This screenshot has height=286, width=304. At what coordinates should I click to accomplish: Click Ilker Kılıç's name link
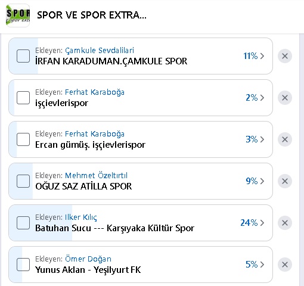point(81,217)
